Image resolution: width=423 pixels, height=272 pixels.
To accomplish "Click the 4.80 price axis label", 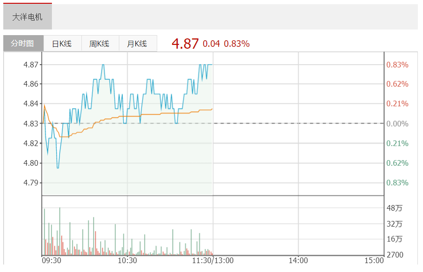I will click(31, 163).
